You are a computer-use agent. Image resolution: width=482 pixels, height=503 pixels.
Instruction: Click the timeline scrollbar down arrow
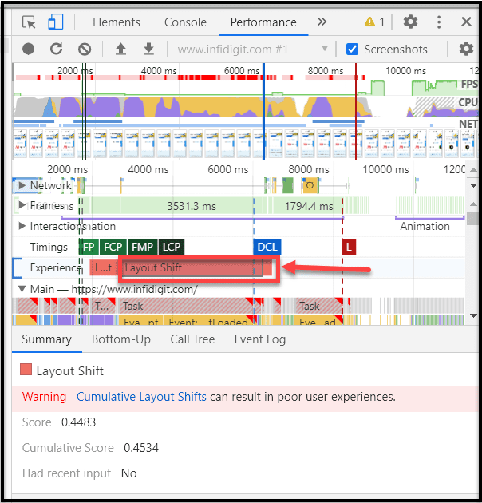(x=473, y=185)
